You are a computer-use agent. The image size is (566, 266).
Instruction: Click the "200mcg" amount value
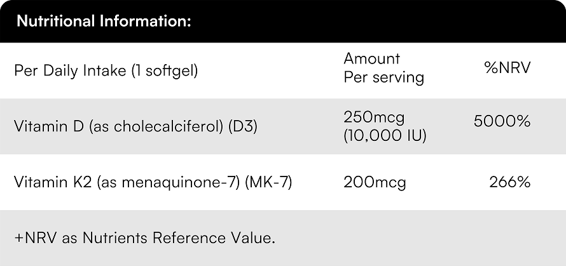[375, 182]
